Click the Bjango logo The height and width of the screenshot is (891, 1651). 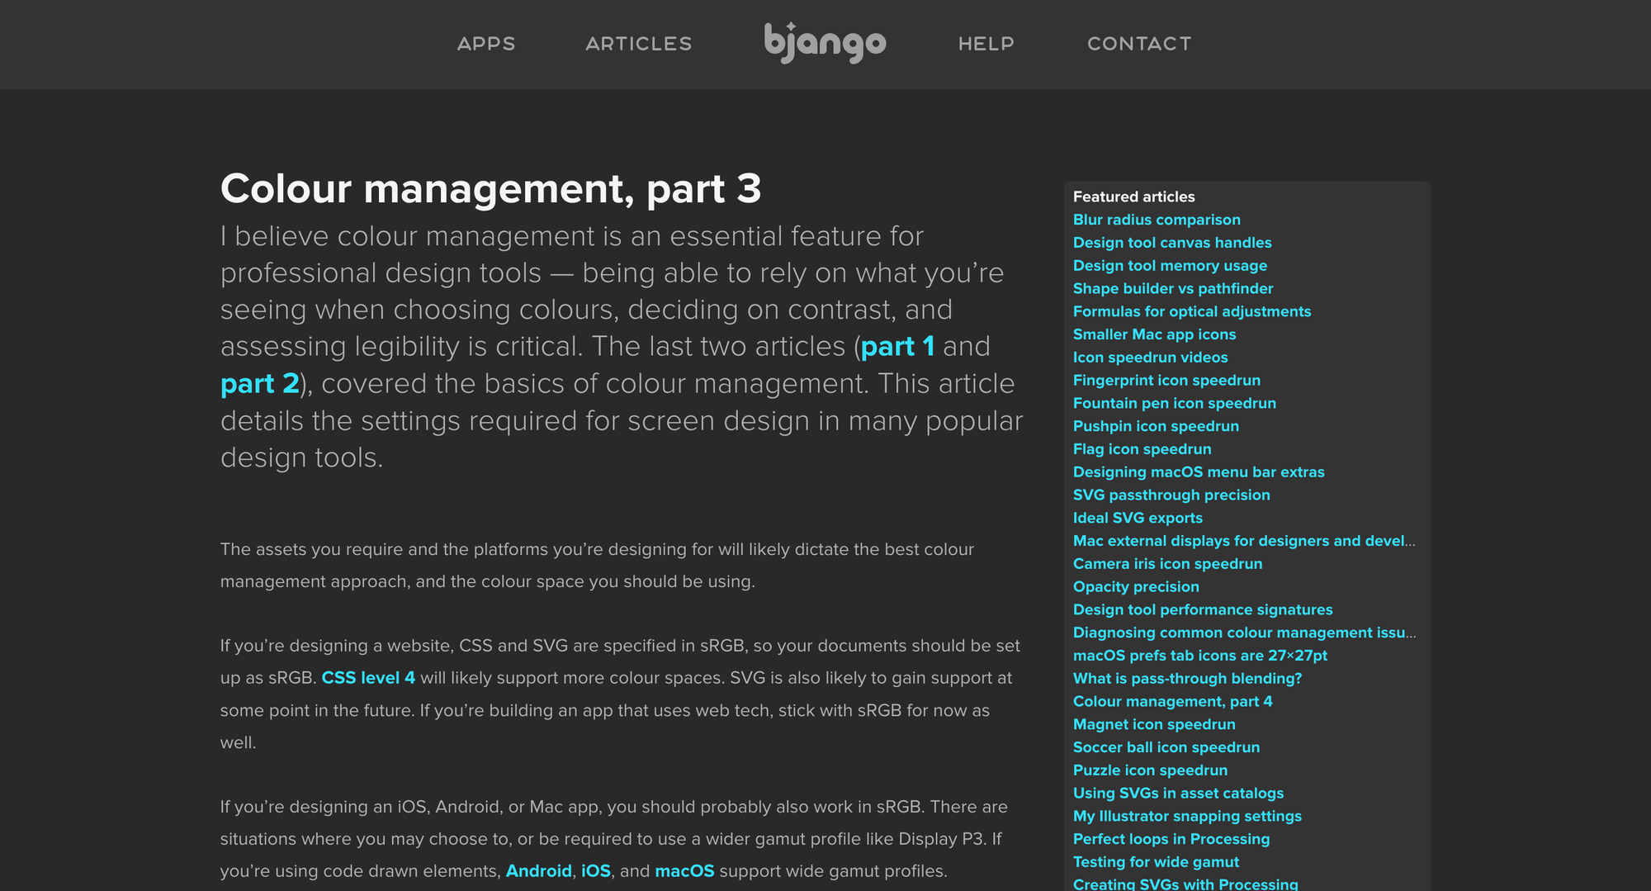coord(825,42)
